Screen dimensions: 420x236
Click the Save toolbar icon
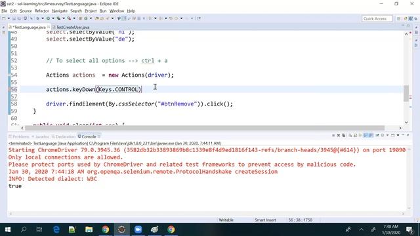[14, 18]
